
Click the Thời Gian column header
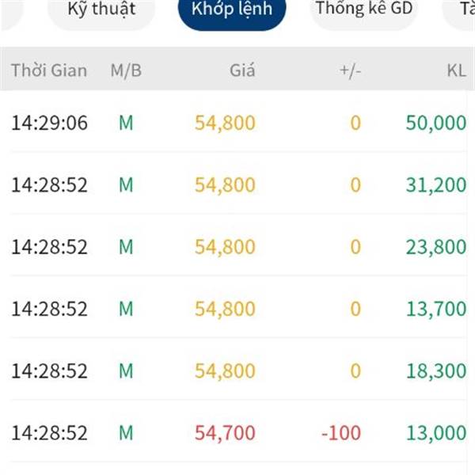[49, 70]
